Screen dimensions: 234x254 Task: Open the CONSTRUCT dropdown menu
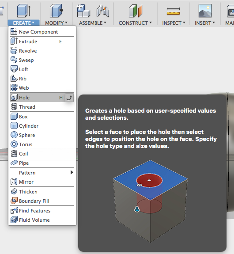coord(135,23)
